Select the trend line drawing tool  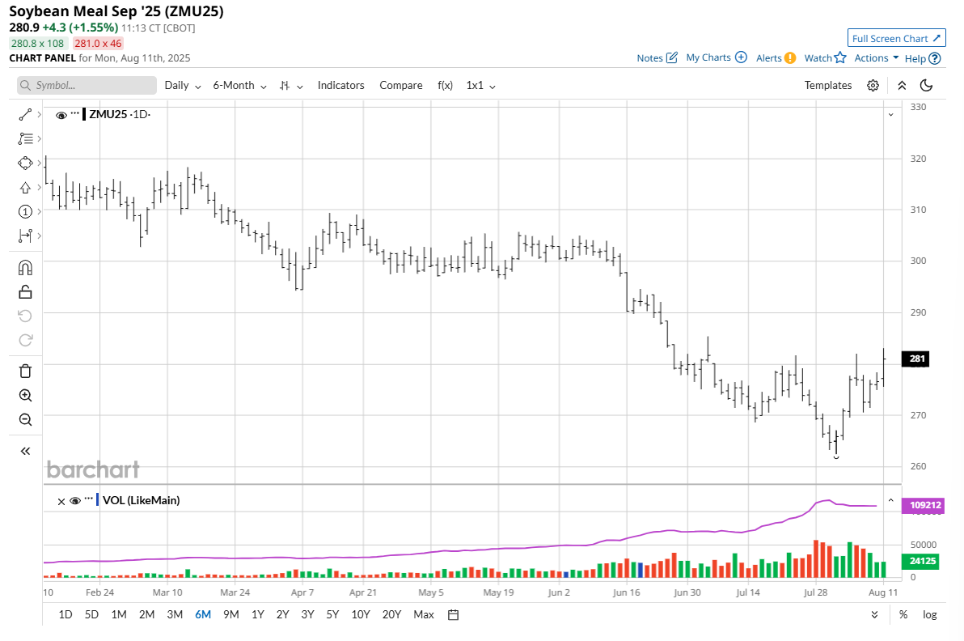tap(25, 114)
